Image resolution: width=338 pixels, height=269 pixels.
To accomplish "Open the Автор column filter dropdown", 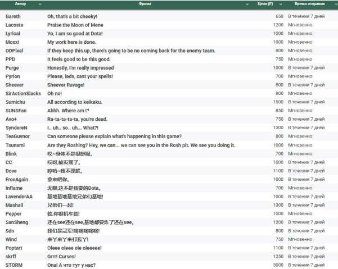I will pyautogui.click(x=40, y=4).
